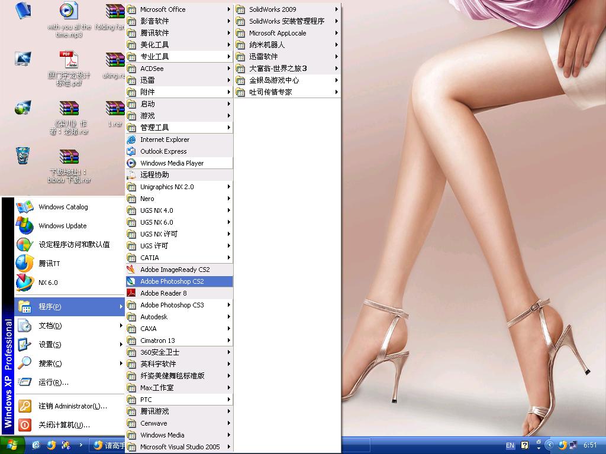
Task: Click the red 关闭计算机 power icon
Action: point(24,425)
